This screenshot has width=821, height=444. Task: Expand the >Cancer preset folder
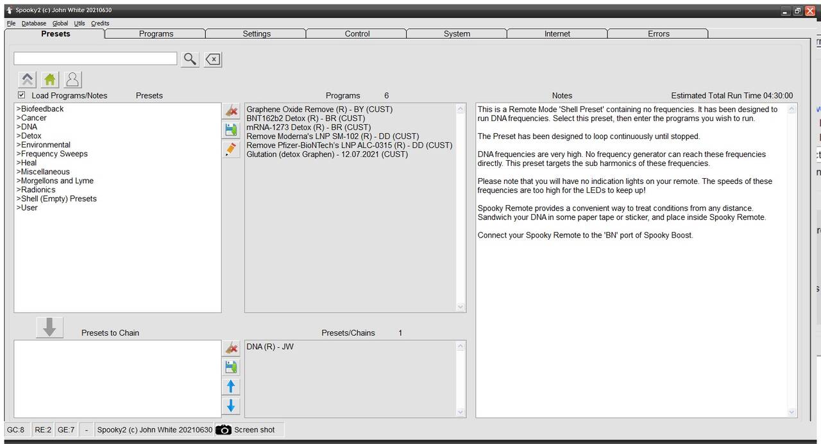[x=31, y=118]
